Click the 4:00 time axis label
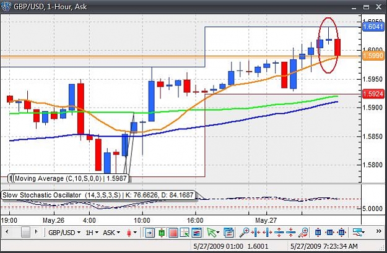 tap(89, 220)
